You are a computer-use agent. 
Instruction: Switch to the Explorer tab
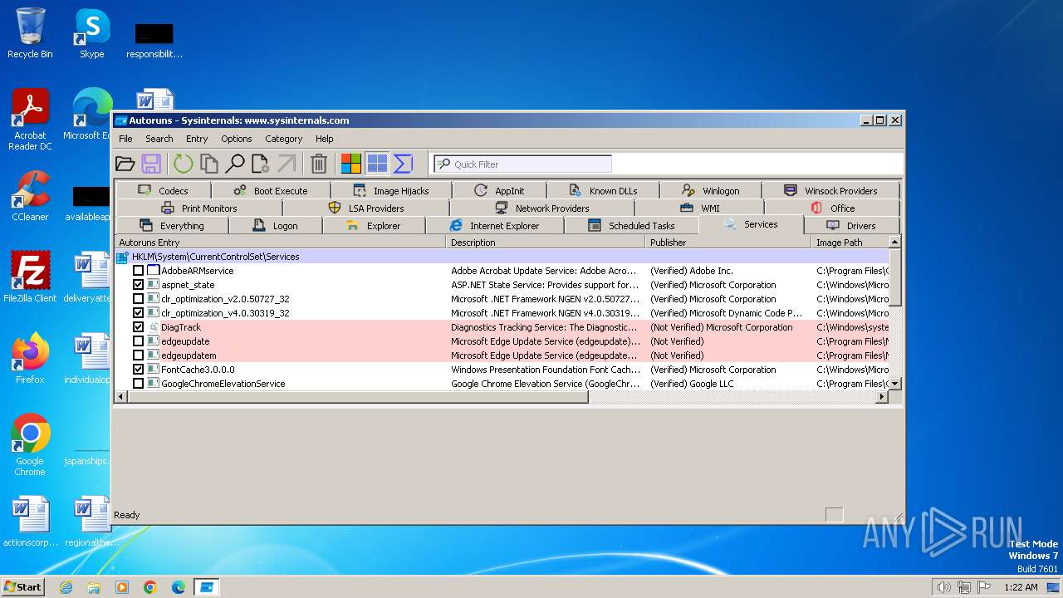click(x=374, y=225)
